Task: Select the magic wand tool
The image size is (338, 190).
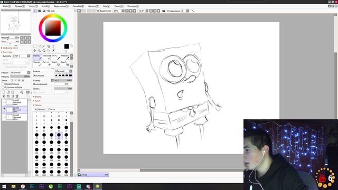Action: (44, 46)
